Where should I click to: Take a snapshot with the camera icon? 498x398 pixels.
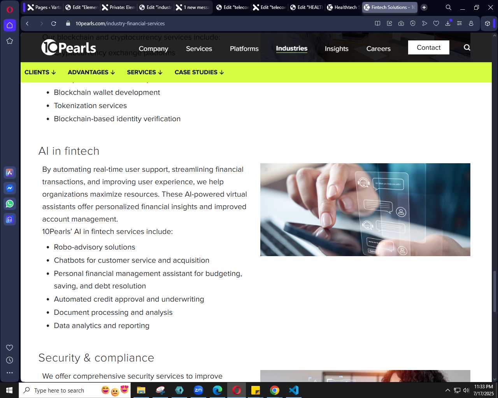(401, 23)
